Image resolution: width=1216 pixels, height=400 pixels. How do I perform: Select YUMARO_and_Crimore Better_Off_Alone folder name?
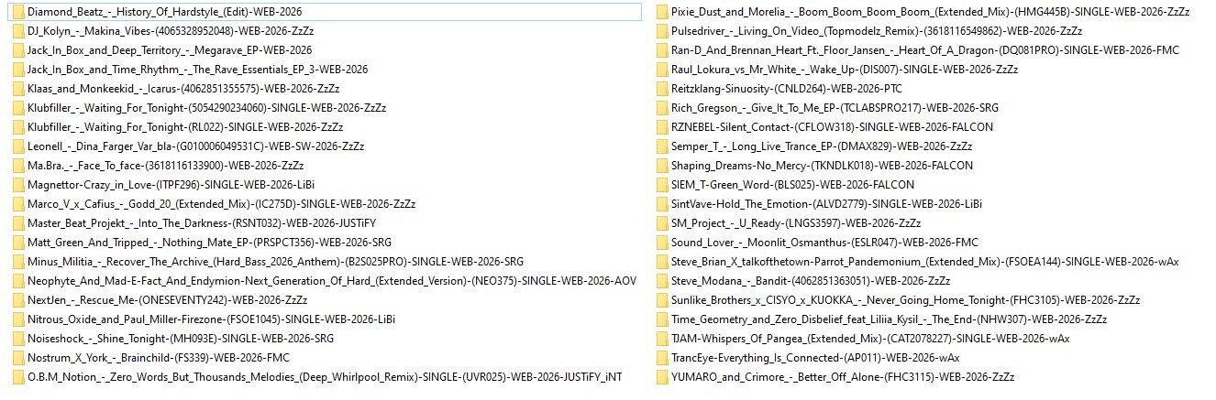[843, 377]
